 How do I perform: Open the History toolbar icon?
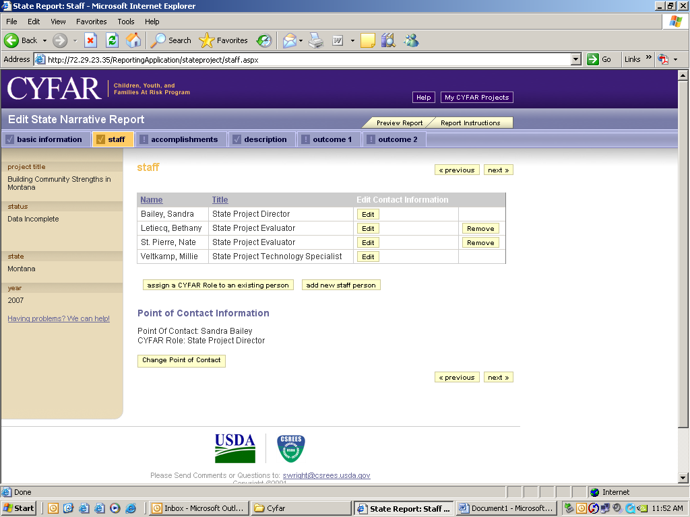(x=263, y=40)
